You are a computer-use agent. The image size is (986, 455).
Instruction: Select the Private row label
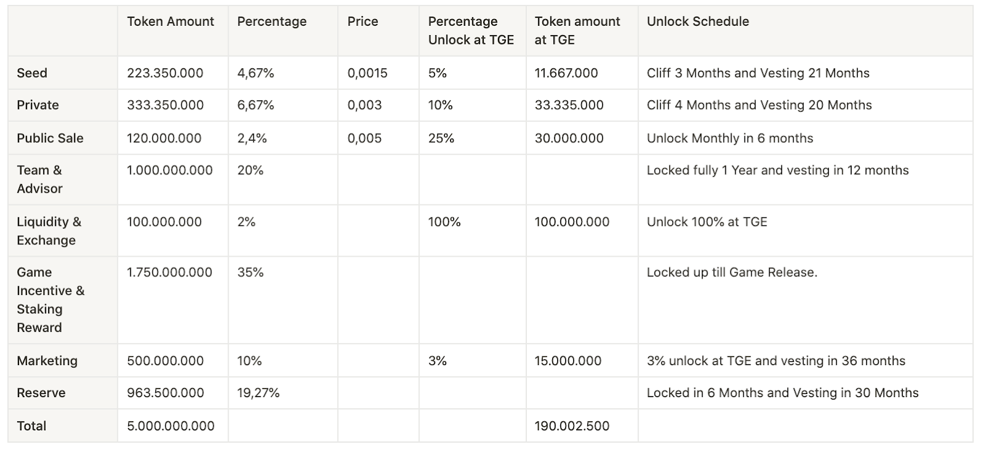(38, 105)
